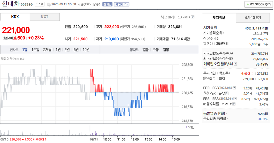Select the 5년 chart period
Viewport: 274px width, 143px height.
coord(76,49)
